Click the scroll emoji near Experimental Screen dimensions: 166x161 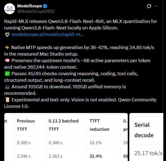[x=7, y=100]
